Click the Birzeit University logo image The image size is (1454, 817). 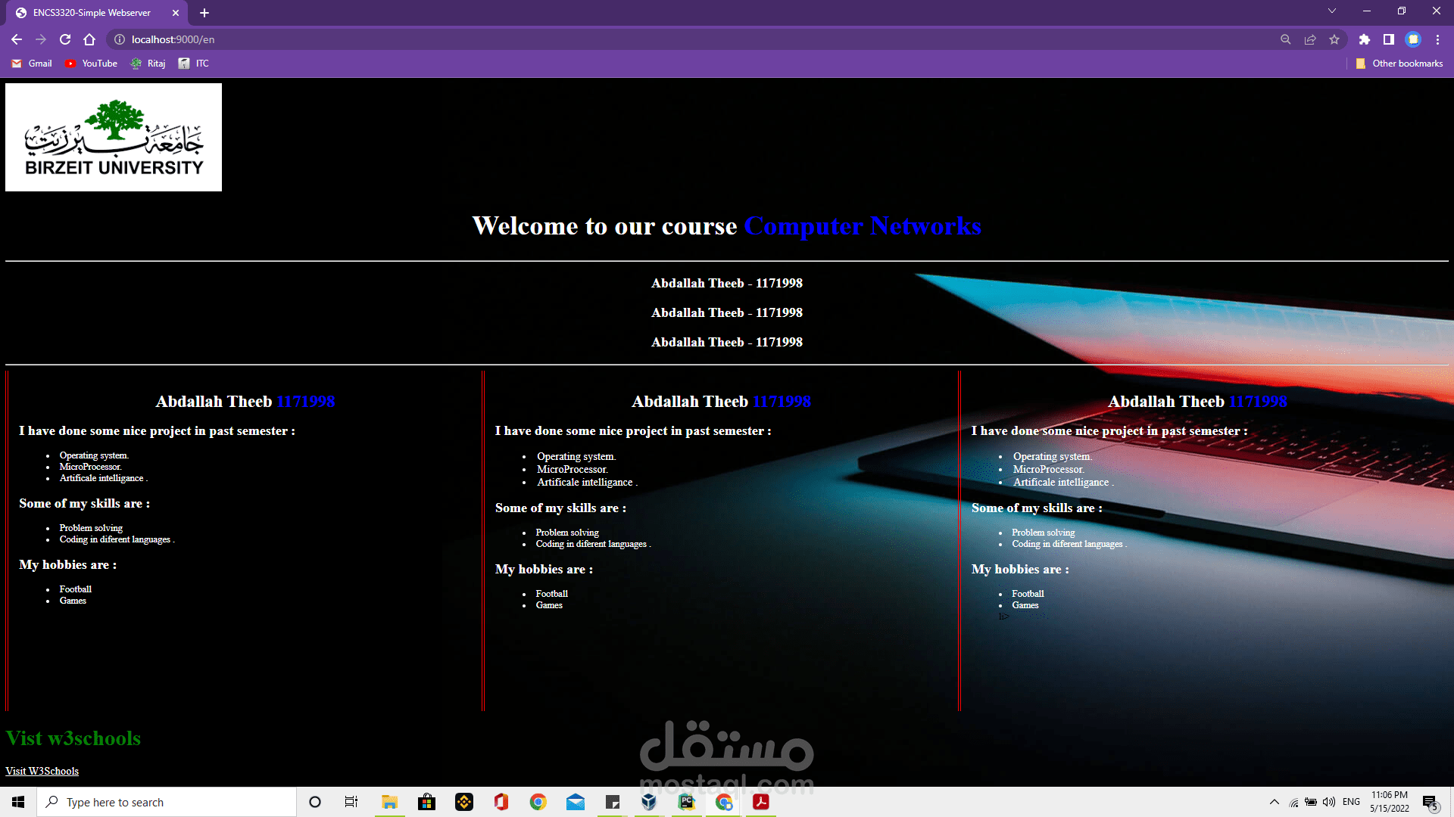114,137
